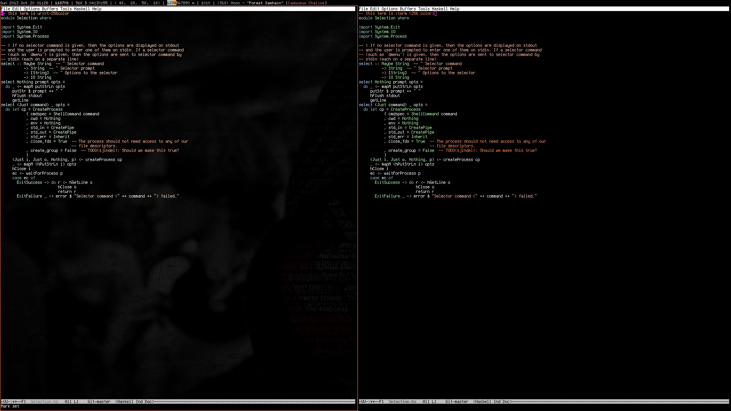This screenshot has width=731, height=411.
Task: Open the File menu in left Emacs
Action: 5,9
